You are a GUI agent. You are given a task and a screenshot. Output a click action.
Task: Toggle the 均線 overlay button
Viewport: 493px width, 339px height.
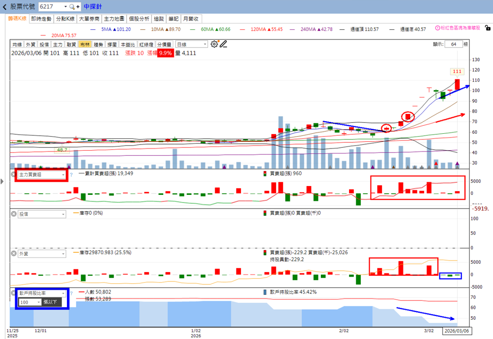click(17, 45)
